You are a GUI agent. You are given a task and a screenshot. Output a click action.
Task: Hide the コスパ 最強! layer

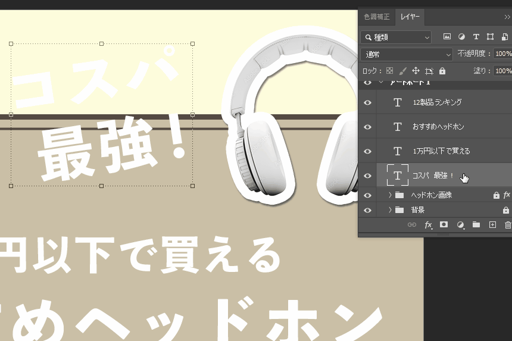pyautogui.click(x=367, y=176)
